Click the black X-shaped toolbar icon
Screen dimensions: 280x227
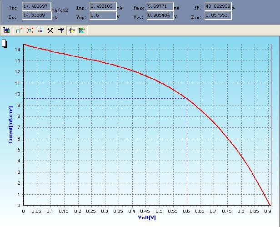[50, 30]
